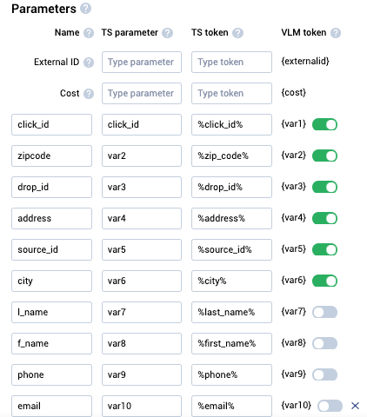Focus the External ID TS parameter field
The height and width of the screenshot is (417, 367).
(142, 62)
